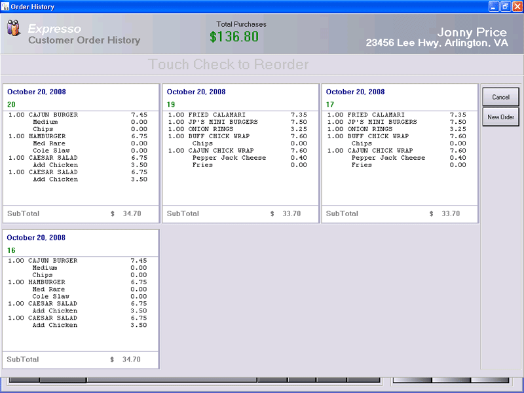
Task: Click the Order History title bar icon
Action: click(x=6, y=7)
